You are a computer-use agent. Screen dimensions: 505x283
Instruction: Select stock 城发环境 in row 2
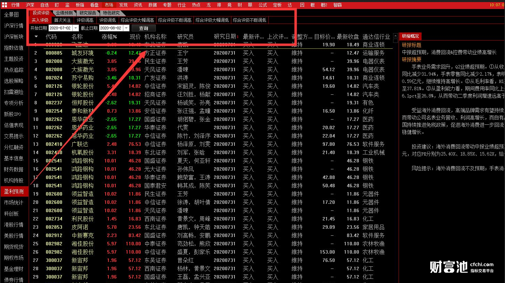point(82,53)
